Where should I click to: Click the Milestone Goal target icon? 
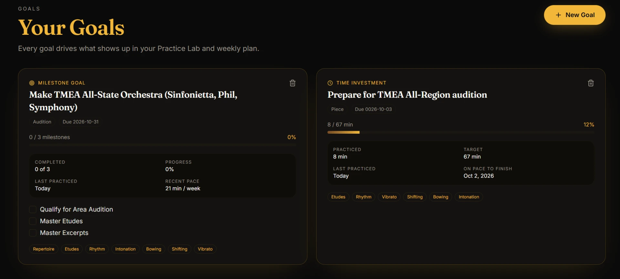(32, 83)
